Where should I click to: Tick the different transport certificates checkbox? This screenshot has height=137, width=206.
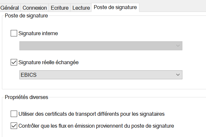pyautogui.click(x=14, y=114)
